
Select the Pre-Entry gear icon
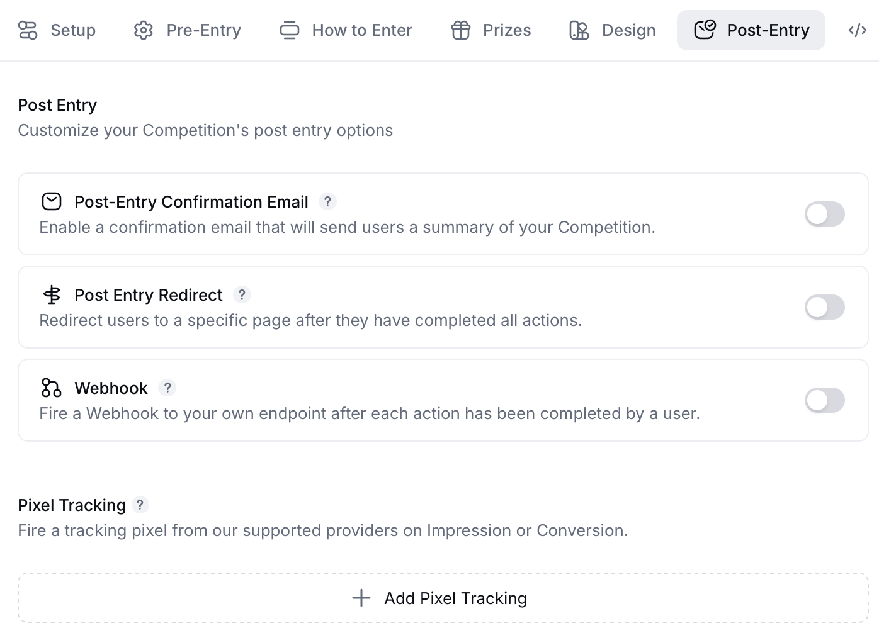point(143,30)
